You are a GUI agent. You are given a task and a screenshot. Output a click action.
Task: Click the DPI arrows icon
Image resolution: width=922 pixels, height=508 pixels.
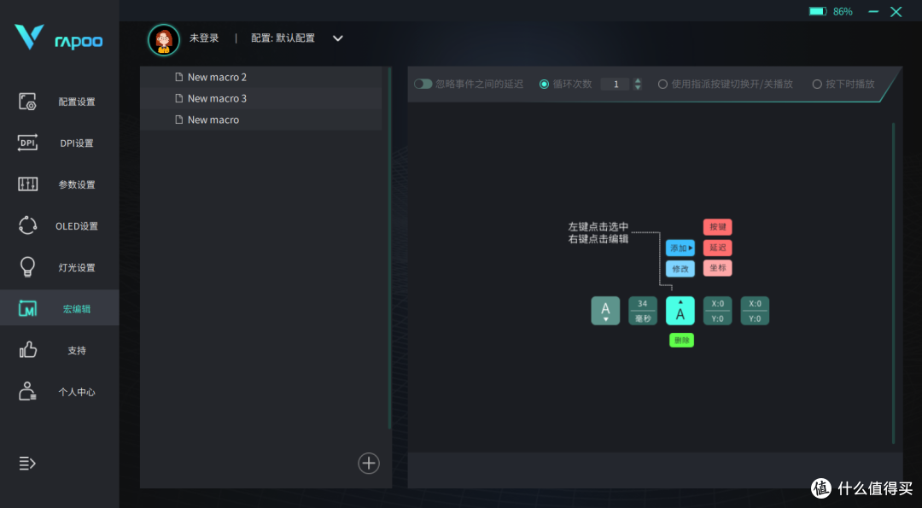(27, 143)
